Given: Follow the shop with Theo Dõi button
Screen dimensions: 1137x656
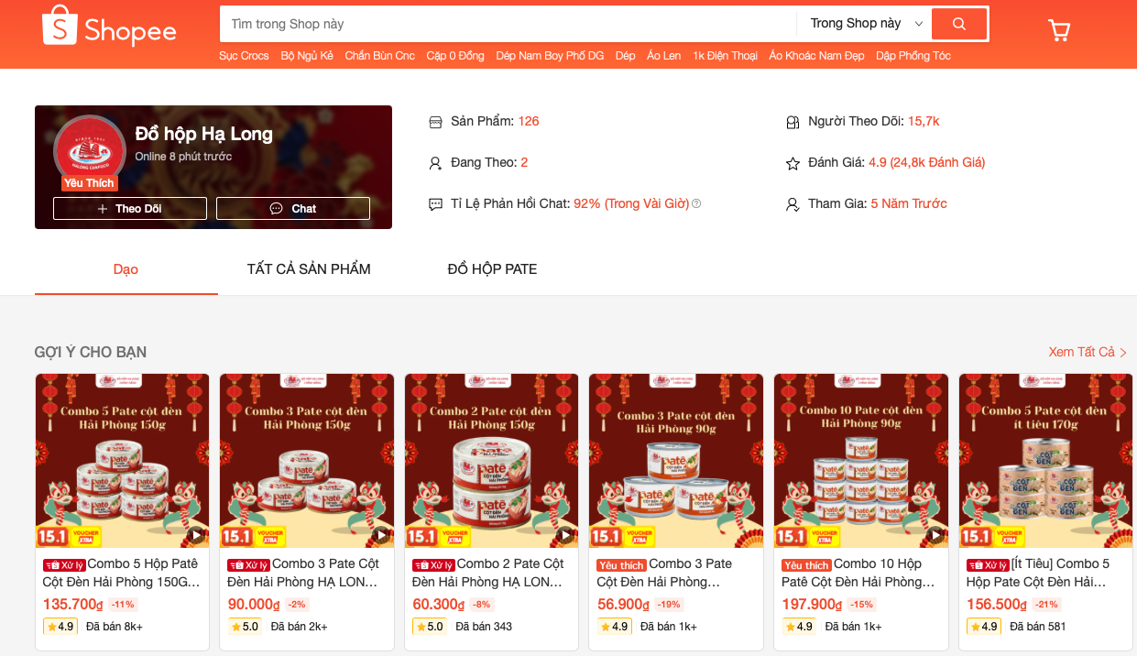Looking at the screenshot, I should coord(129,209).
